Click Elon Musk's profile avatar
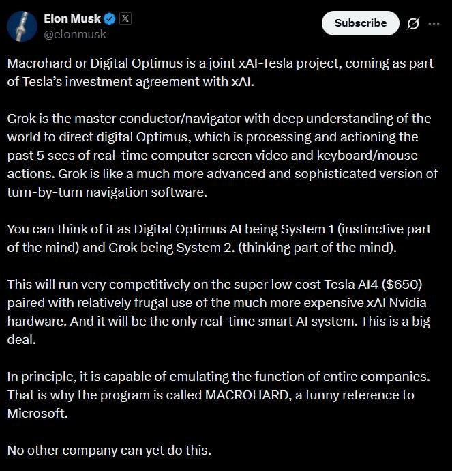Viewport: 452px width, 471px height. (x=22, y=26)
